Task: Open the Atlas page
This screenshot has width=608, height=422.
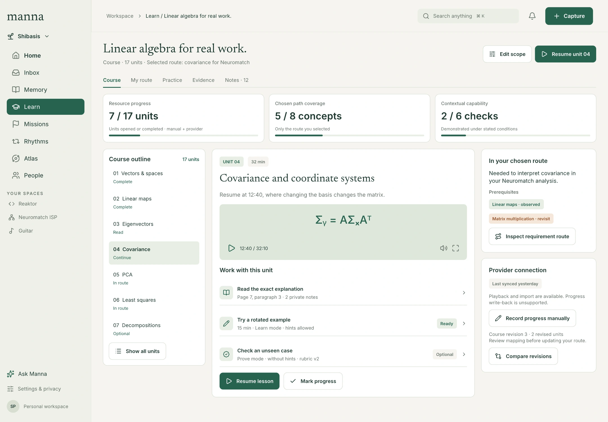Action: click(46, 158)
